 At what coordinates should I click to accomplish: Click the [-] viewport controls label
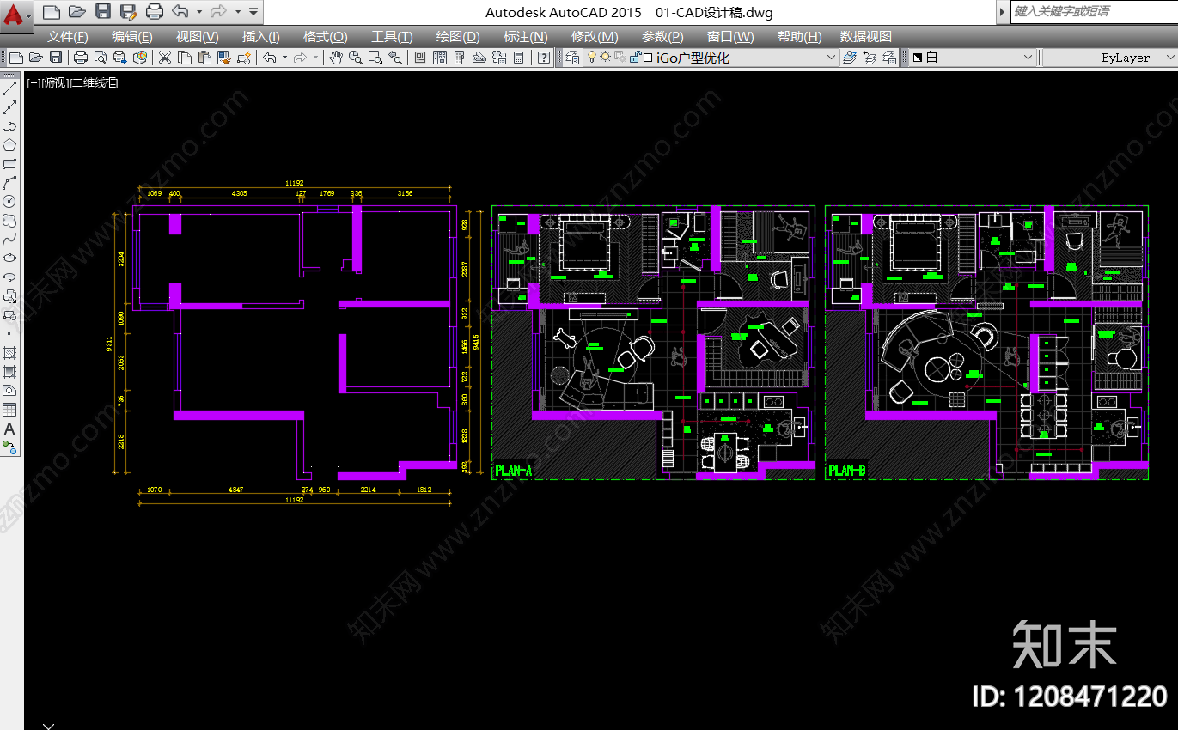coord(34,83)
